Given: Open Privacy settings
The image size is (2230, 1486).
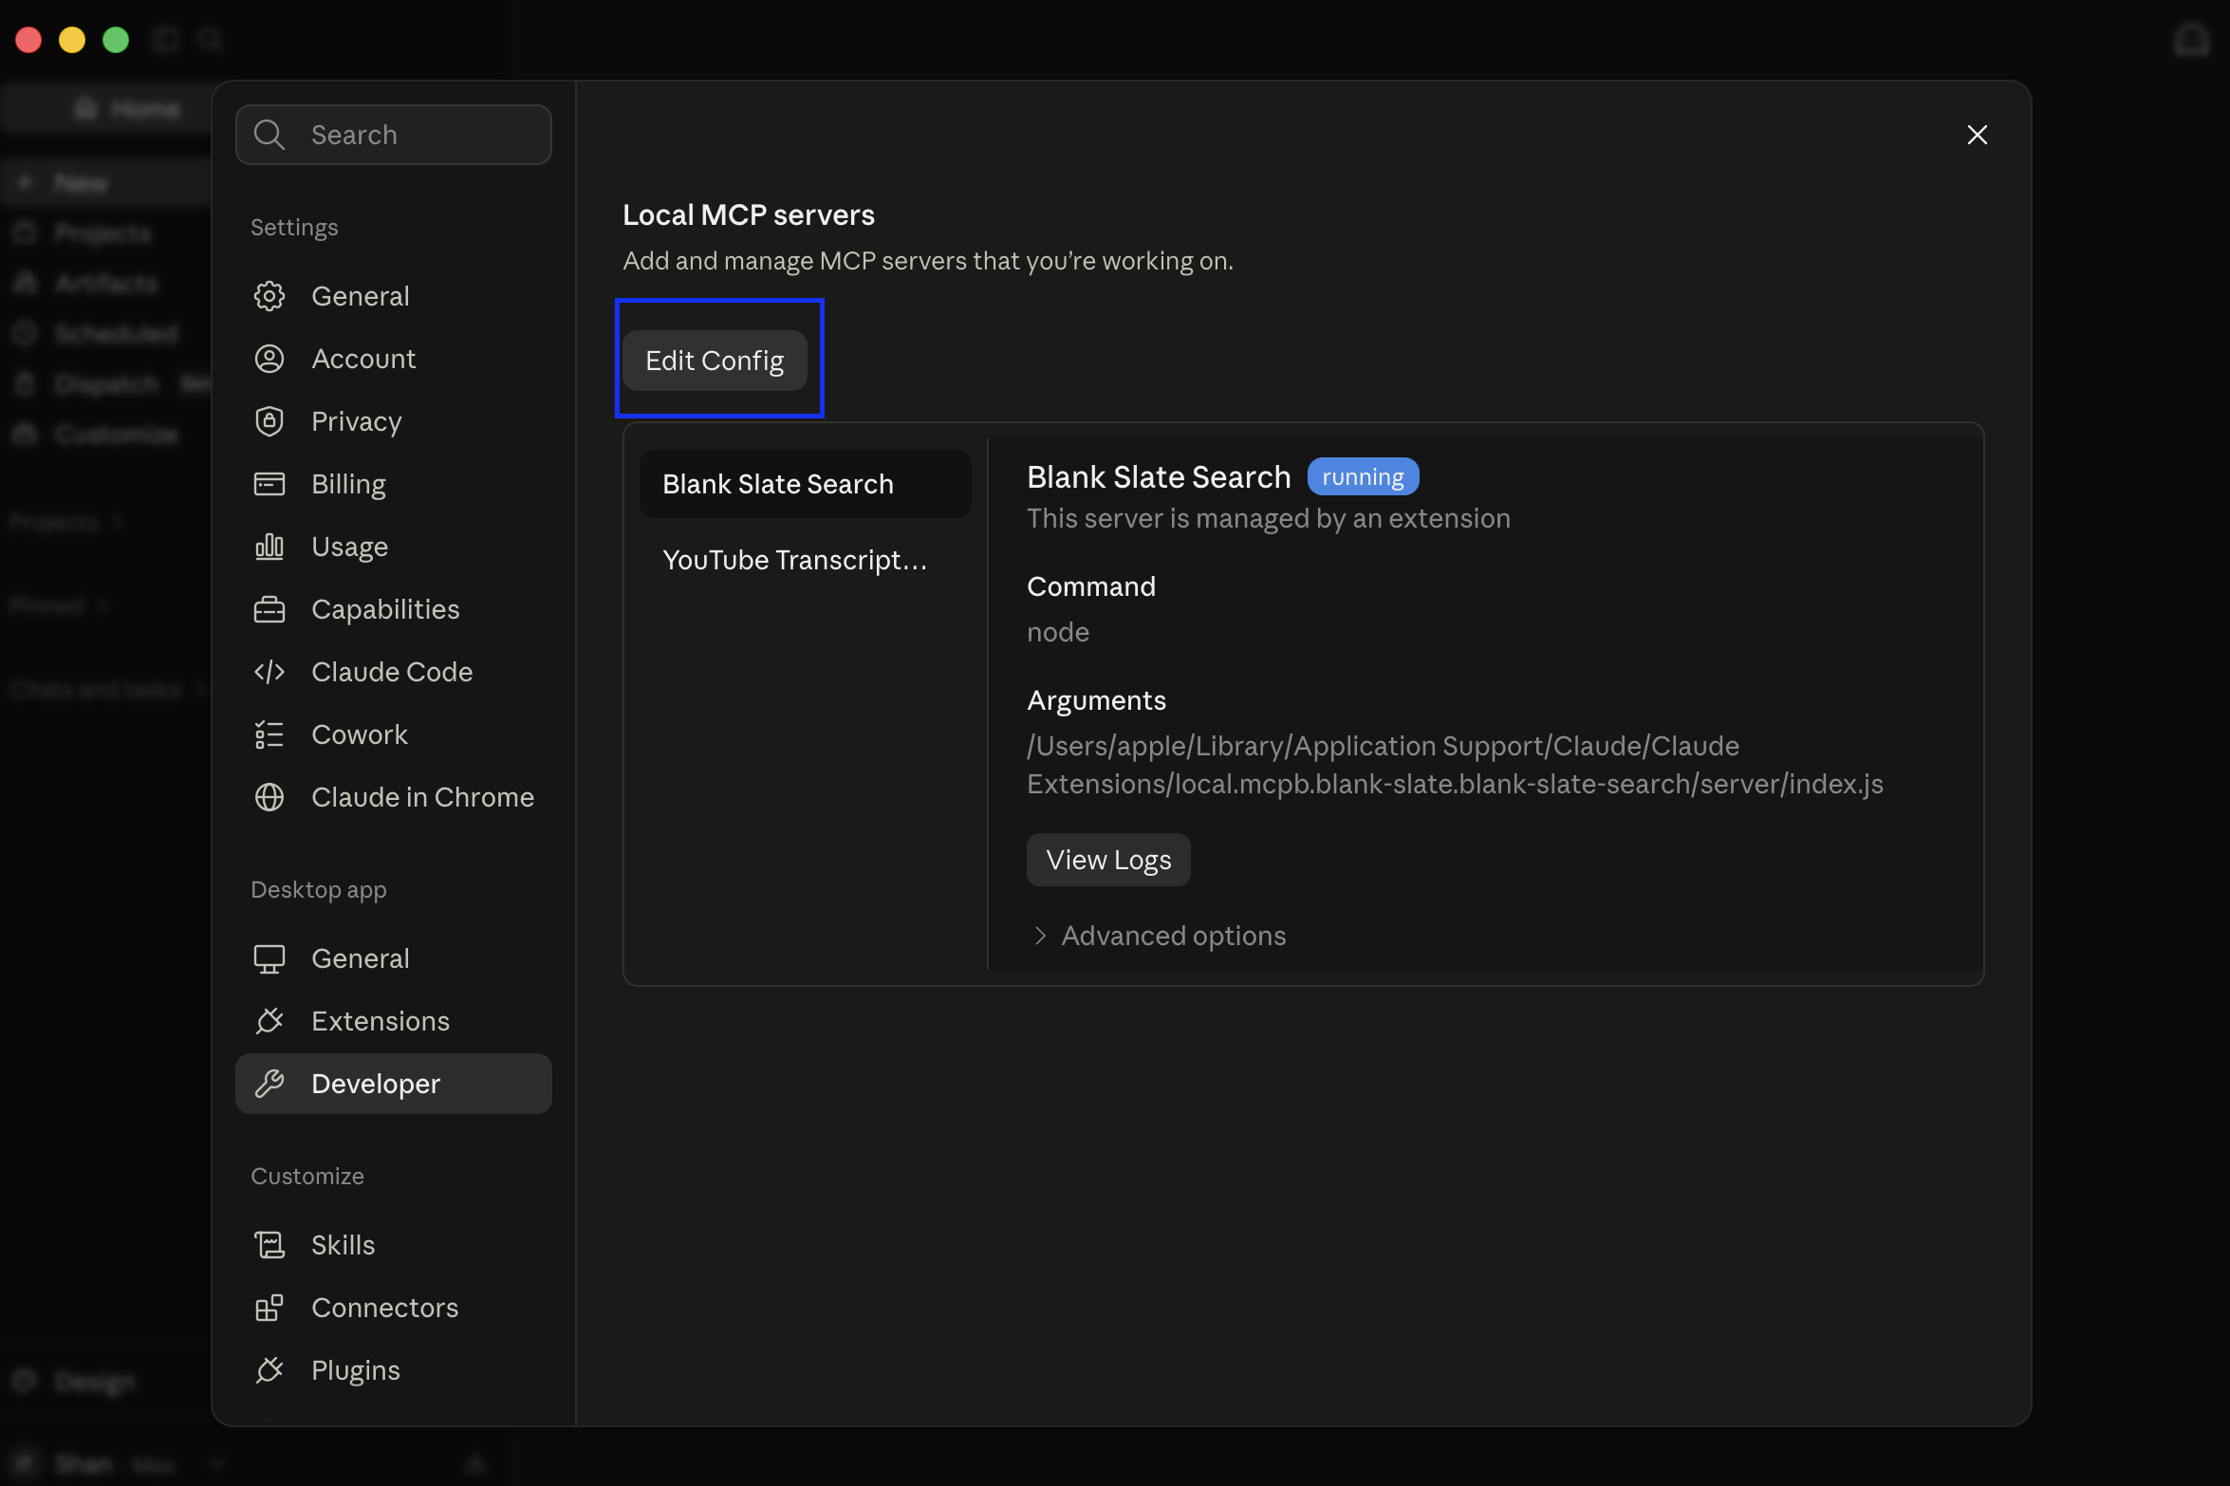Looking at the screenshot, I should pos(394,421).
